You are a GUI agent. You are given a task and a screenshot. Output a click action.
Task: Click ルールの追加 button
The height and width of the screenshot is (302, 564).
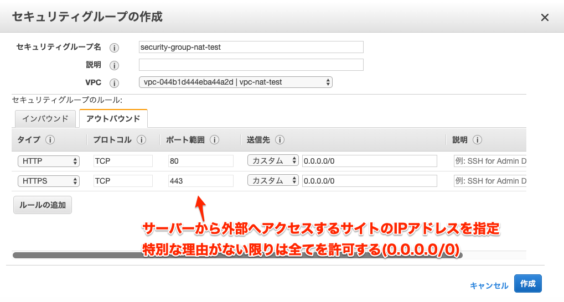[43, 205]
